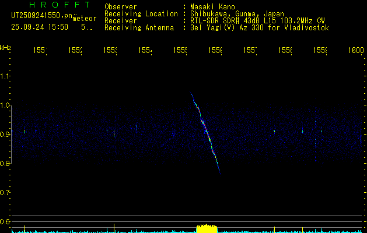Viewport: 367px width, 233px height.
Task: Click the 0.6 level label at bottom
Action: (x=5, y=221)
